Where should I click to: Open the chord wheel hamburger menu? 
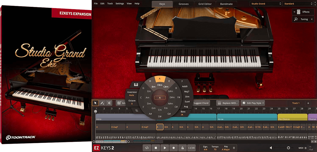137,110
